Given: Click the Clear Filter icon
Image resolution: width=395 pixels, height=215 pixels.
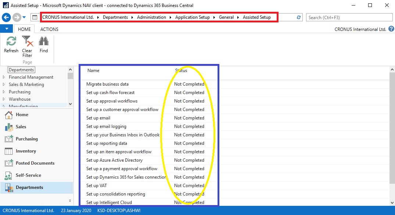Looking at the screenshot, I should [27, 42].
